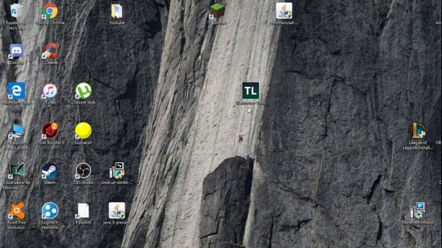Select the Google Chrome shortcut
Screen dimensions: 442x248
click(50, 11)
